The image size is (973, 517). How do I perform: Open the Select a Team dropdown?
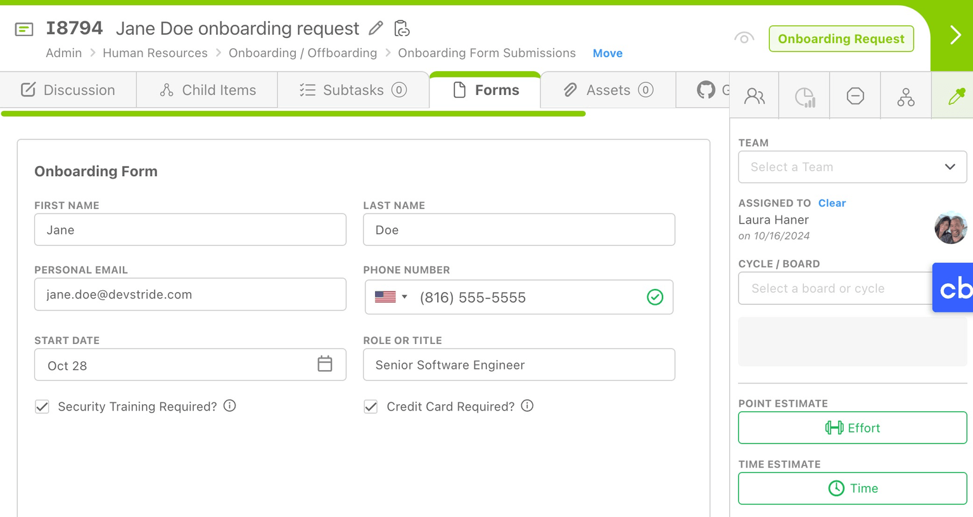(x=852, y=167)
